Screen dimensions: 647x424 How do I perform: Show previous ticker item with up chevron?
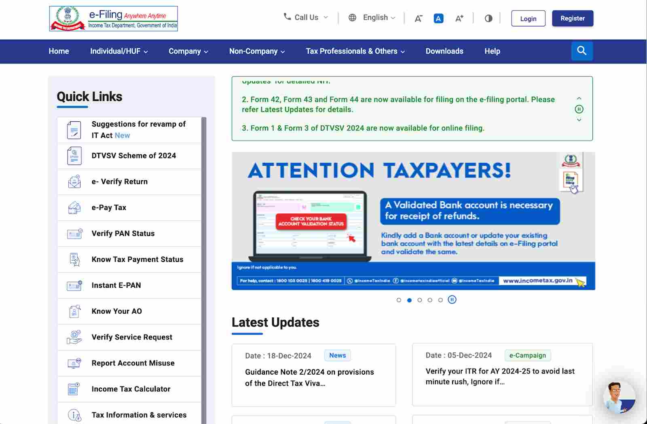[579, 98]
